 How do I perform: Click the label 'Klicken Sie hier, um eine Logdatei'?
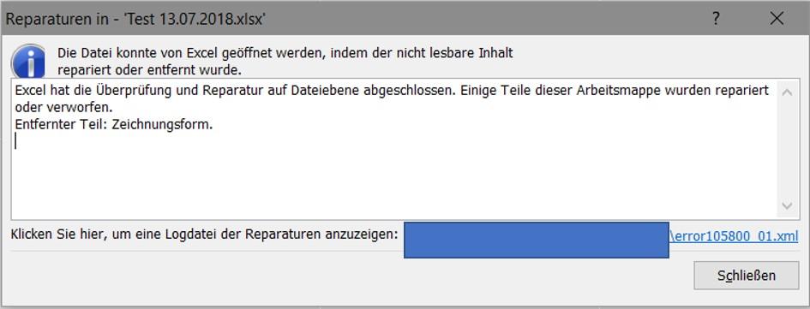206,235
